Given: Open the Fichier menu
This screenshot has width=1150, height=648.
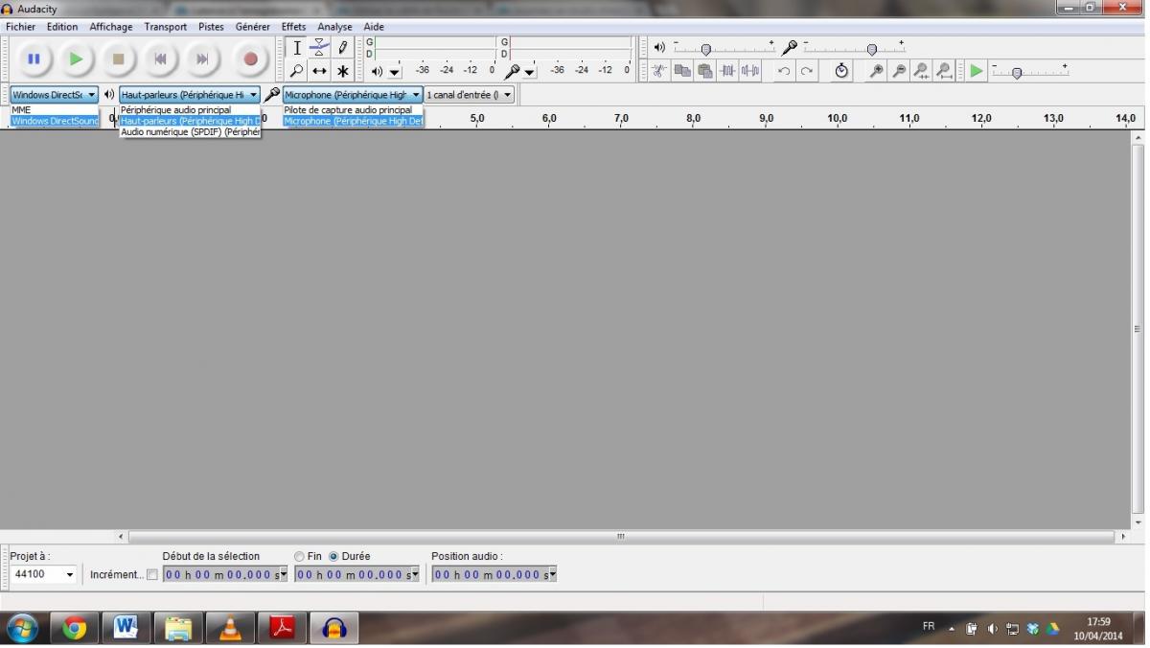Looking at the screenshot, I should click(20, 27).
